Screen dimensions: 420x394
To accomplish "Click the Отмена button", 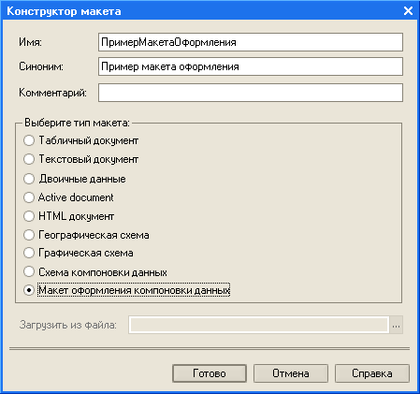I will click(291, 373).
